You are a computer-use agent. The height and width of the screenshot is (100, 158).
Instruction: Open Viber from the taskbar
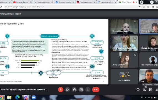pos(26,98)
